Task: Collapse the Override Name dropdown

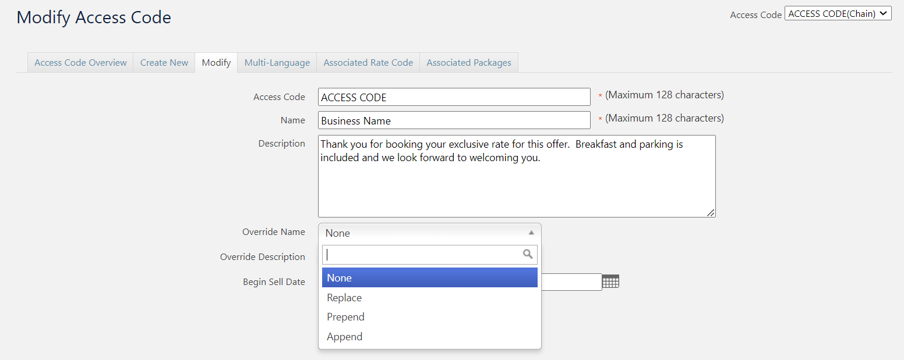Action: [x=430, y=233]
